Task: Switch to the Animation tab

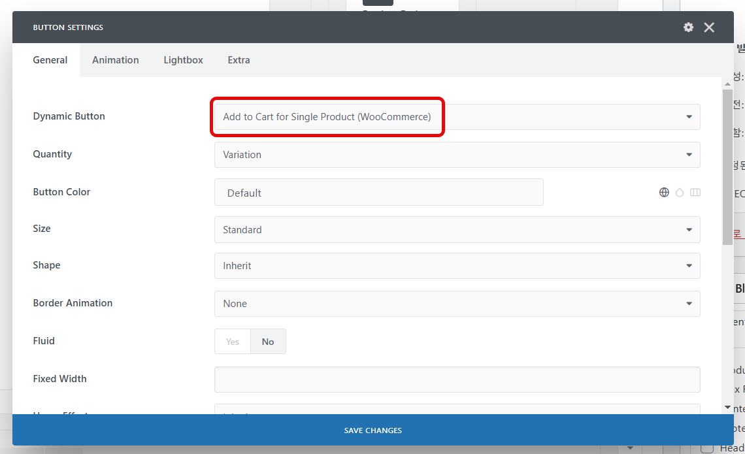Action: click(116, 60)
